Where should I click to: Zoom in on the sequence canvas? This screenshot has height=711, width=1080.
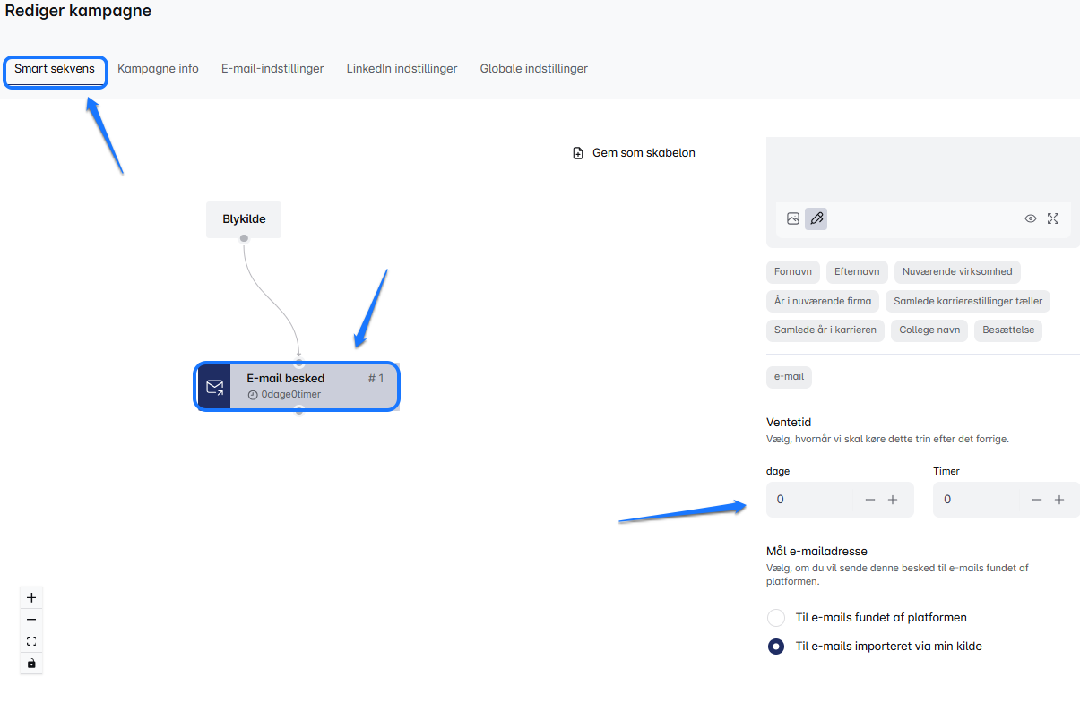click(31, 597)
